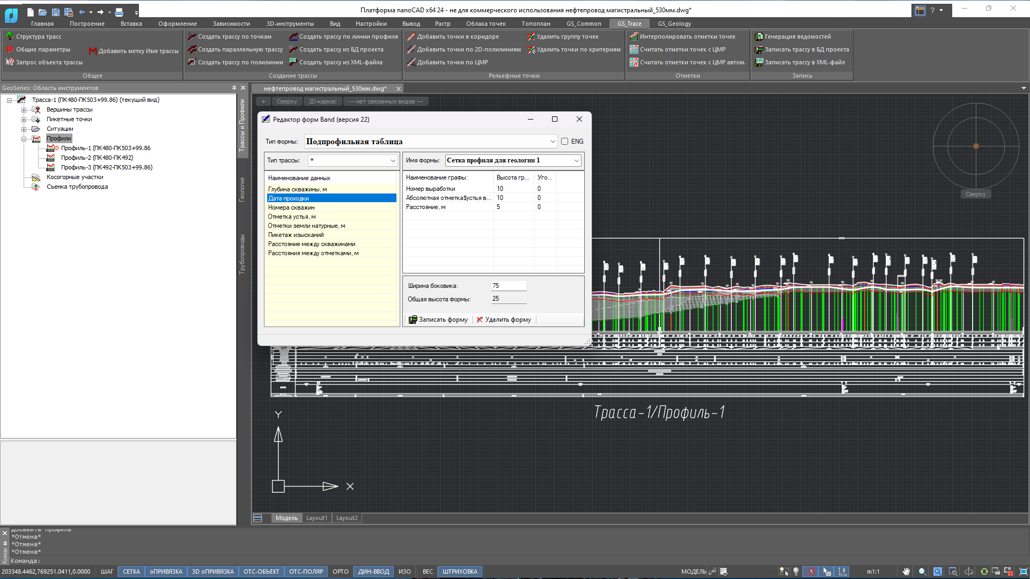Toggle ОТС-ОБЪЕКТ tracking mode
Image resolution: width=1030 pixels, height=579 pixels.
[261, 571]
